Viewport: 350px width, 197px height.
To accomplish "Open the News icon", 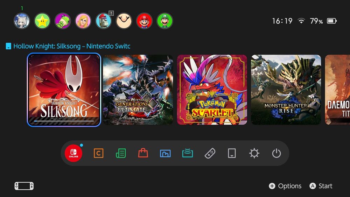I will (x=121, y=153).
